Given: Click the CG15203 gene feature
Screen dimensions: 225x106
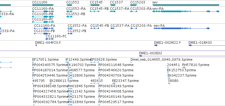Looking at the screenshot, I should 134,5.
